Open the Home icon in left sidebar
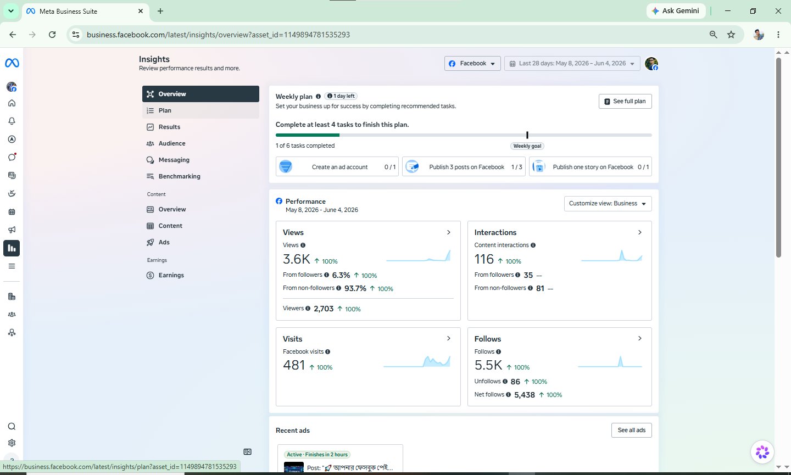This screenshot has height=475, width=791. click(12, 103)
